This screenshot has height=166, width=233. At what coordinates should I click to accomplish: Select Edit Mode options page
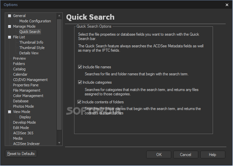21,128
